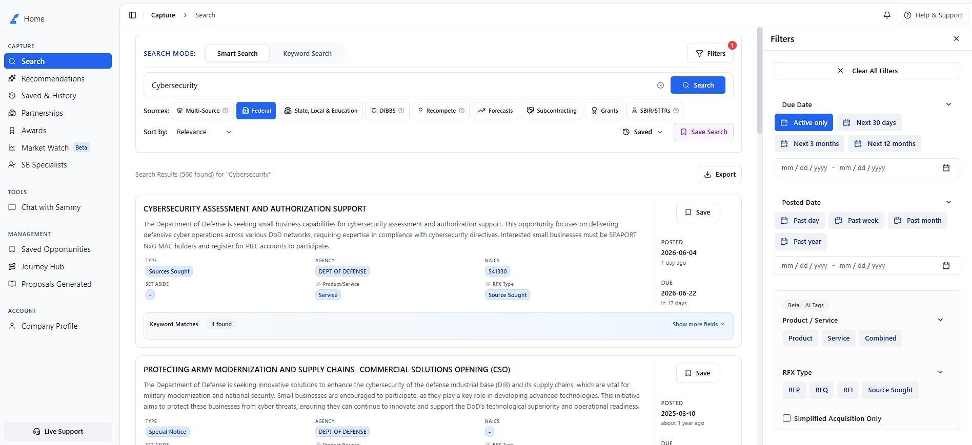Click the Home logo icon
The image size is (972, 445).
point(14,19)
